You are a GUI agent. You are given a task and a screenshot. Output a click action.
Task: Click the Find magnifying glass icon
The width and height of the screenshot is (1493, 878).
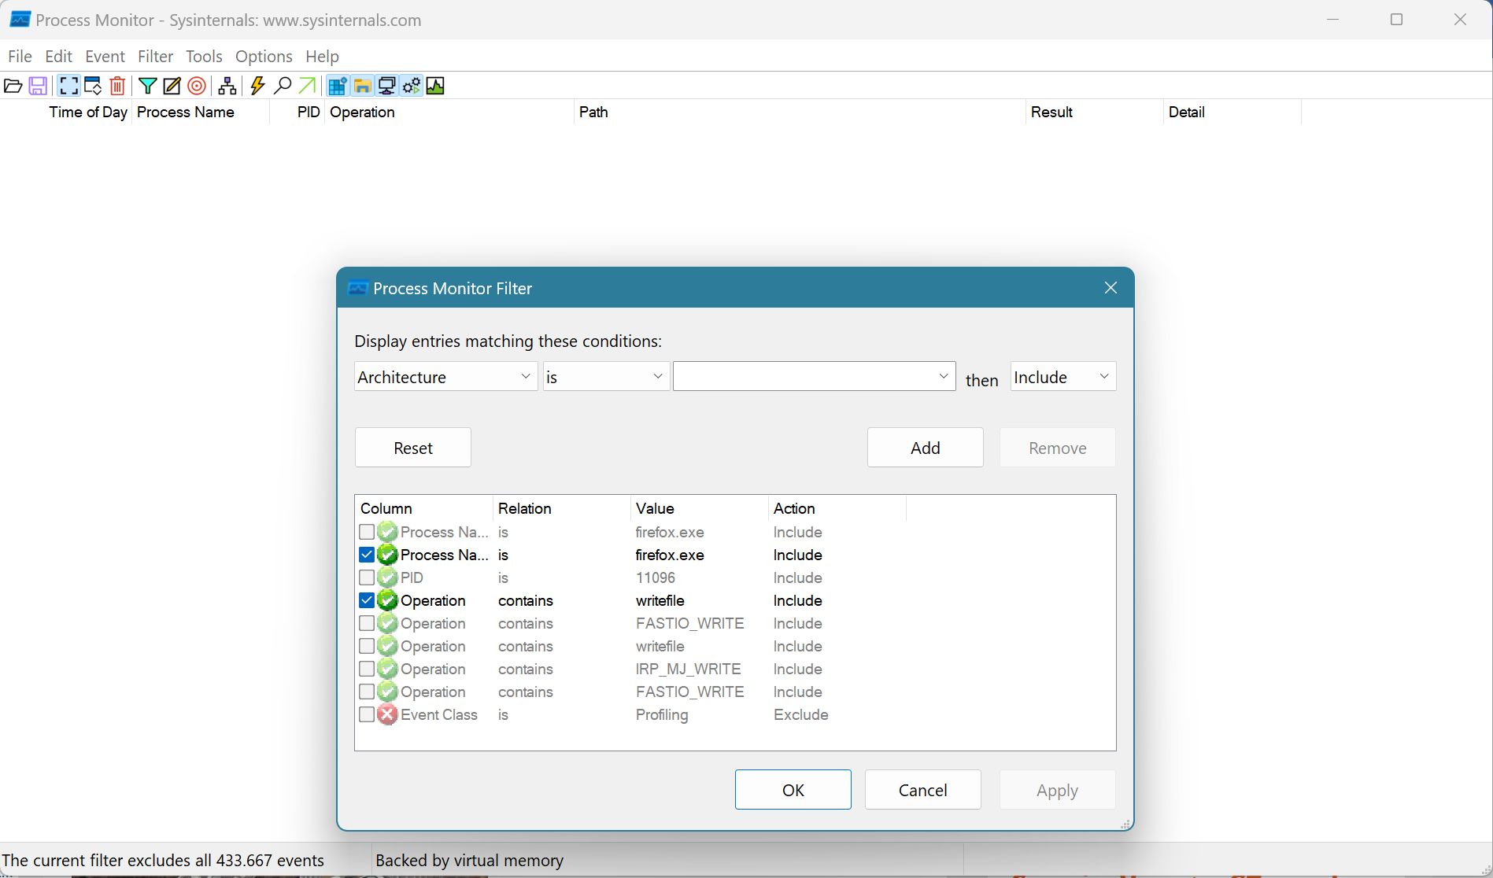[283, 86]
